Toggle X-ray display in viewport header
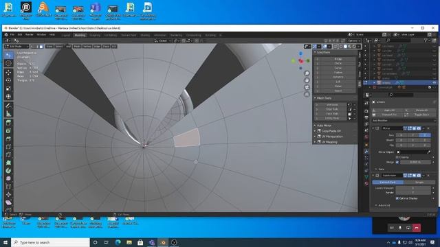Viewport: 440px width, 247px height. point(335,47)
